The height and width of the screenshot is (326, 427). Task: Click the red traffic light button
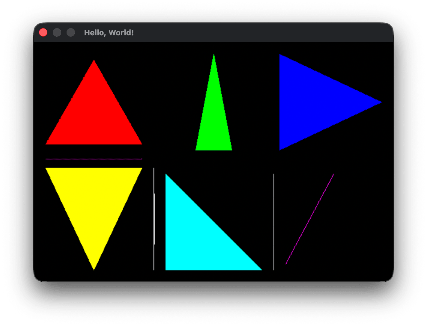coord(43,32)
